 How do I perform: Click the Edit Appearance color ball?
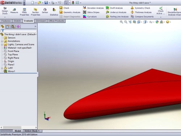[x=157, y=22]
